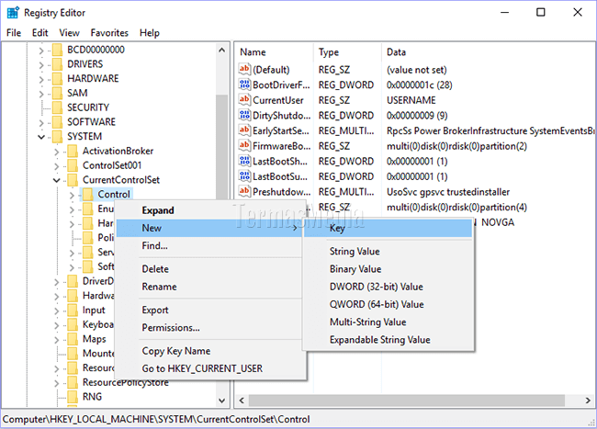
Task: Click the BCD00000000 folder icon
Action: pyautogui.click(x=57, y=50)
